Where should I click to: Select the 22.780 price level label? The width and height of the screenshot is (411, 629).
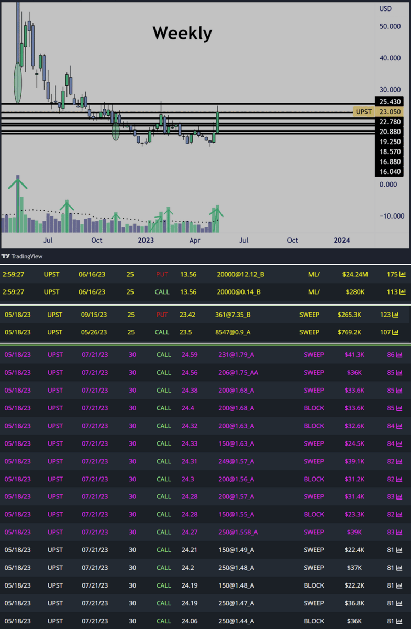(x=390, y=122)
